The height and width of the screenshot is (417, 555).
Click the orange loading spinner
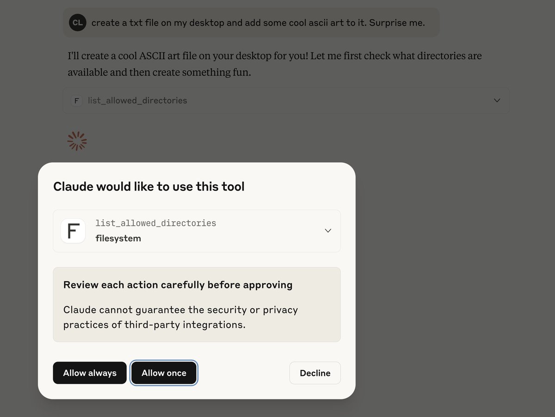tap(77, 141)
